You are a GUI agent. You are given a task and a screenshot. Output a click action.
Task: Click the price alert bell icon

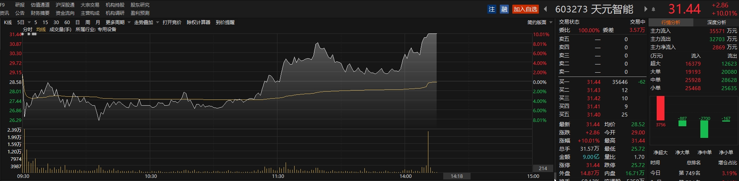coord(654,9)
